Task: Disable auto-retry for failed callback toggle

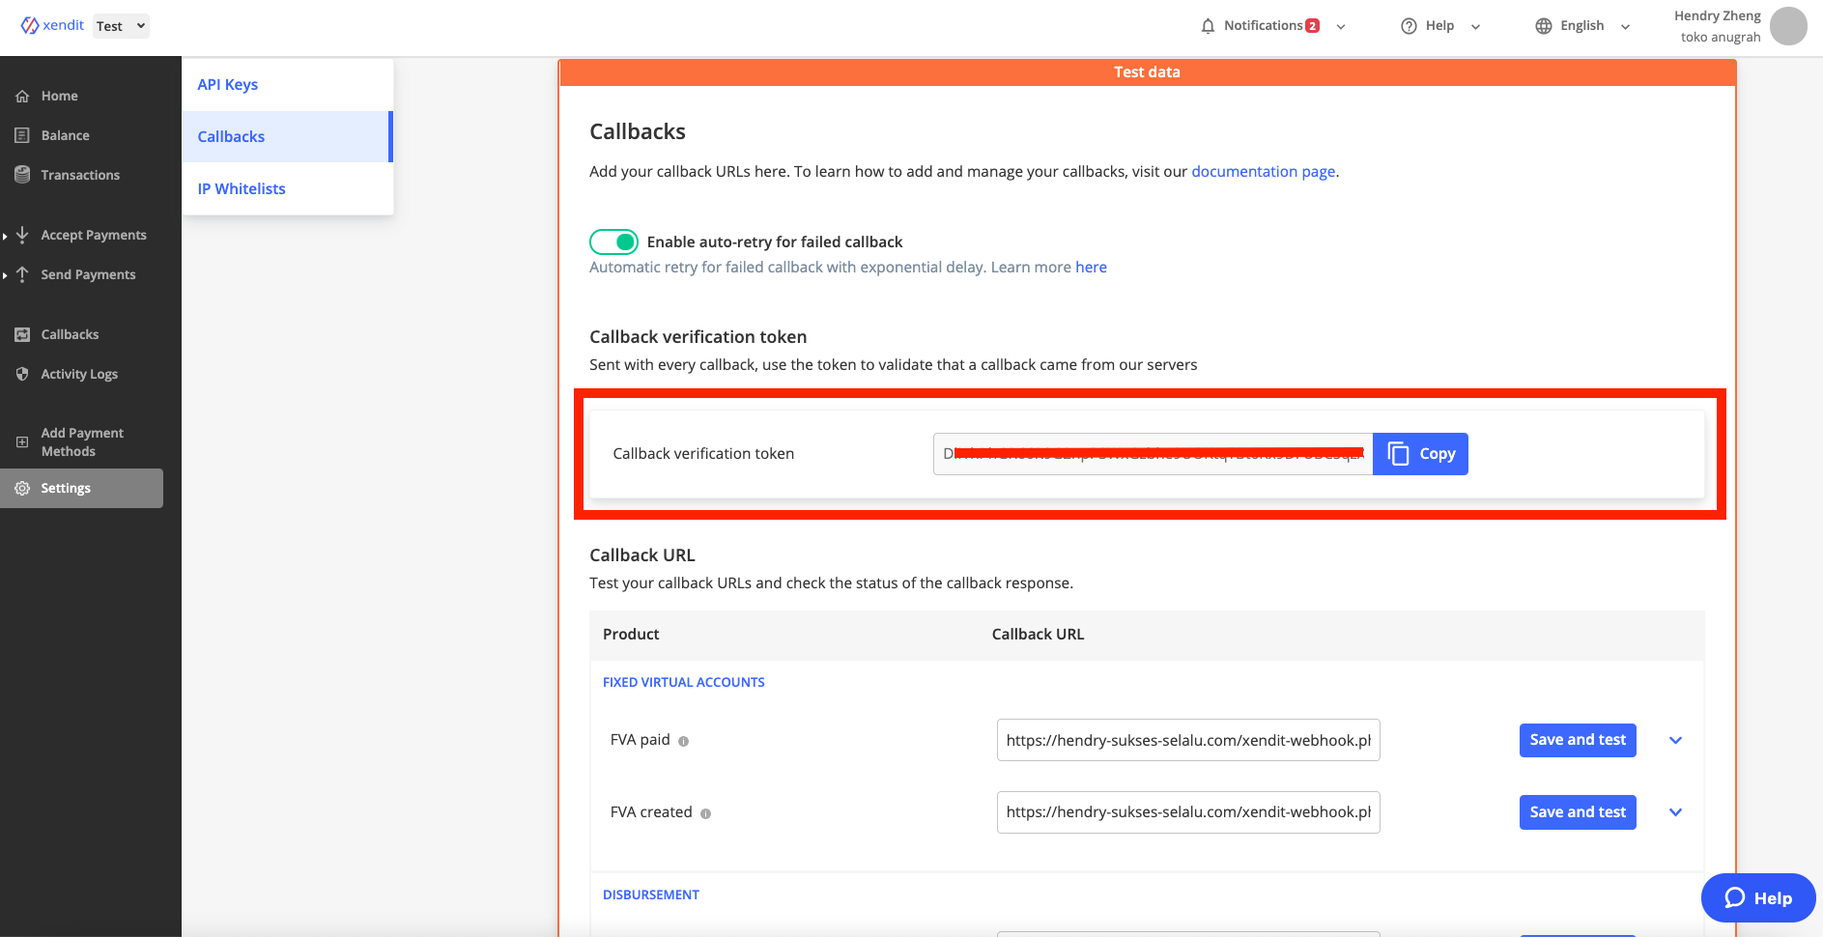Action: (x=613, y=241)
